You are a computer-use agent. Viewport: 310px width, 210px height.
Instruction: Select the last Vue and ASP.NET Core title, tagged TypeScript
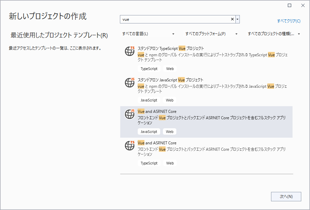[157, 143]
